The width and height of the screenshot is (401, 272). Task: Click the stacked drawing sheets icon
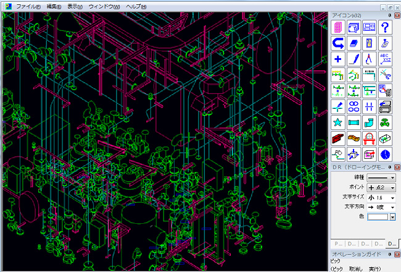[353, 27]
